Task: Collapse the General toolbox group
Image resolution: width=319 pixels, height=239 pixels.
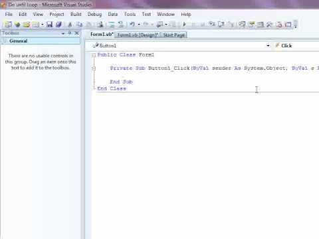Action: tap(5, 40)
